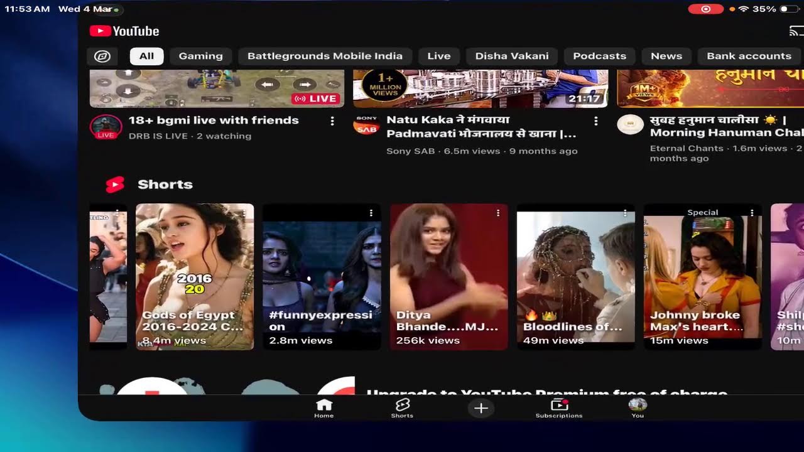Select the All filter chip
The image size is (804, 452).
pyautogui.click(x=147, y=56)
